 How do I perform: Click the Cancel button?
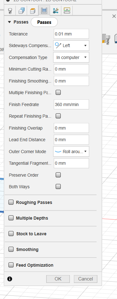(x=86, y=279)
